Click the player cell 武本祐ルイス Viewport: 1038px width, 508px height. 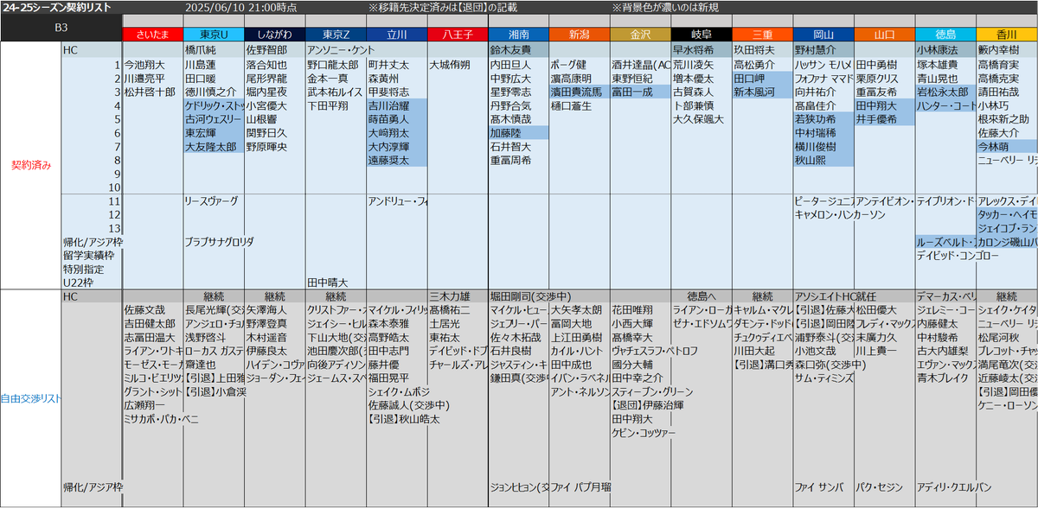click(x=336, y=91)
